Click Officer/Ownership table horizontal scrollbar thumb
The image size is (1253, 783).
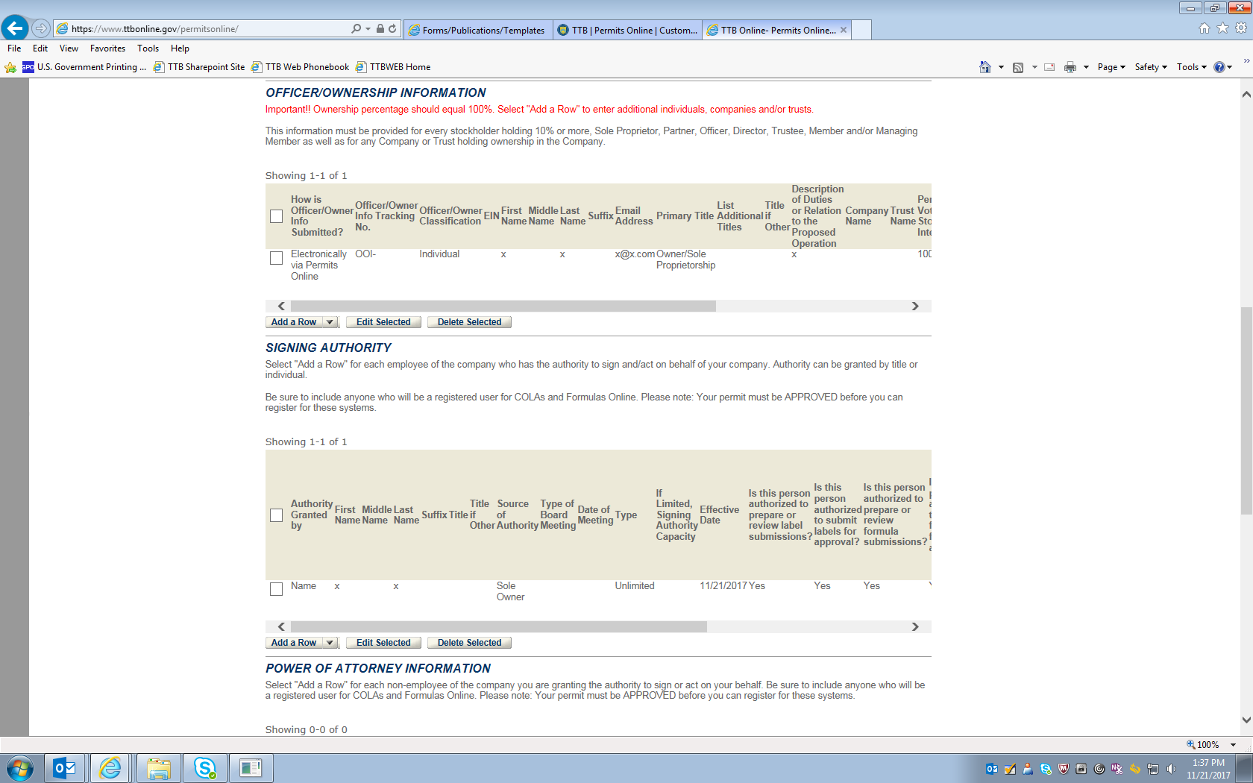tap(503, 306)
